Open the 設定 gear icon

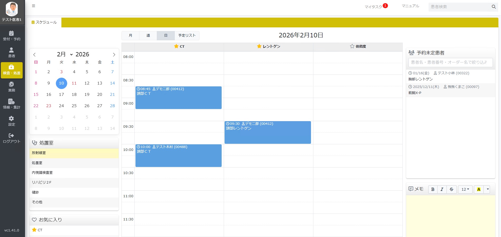(11, 119)
